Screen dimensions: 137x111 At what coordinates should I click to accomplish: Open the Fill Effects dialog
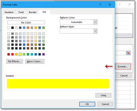pos(15,61)
